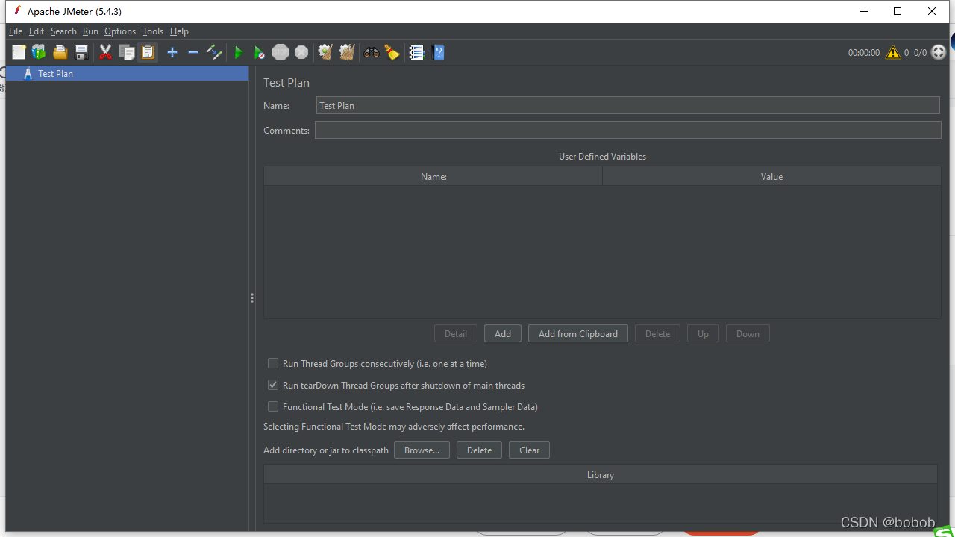The image size is (955, 537).
Task: Expand all with the plus icon
Action: (x=172, y=52)
